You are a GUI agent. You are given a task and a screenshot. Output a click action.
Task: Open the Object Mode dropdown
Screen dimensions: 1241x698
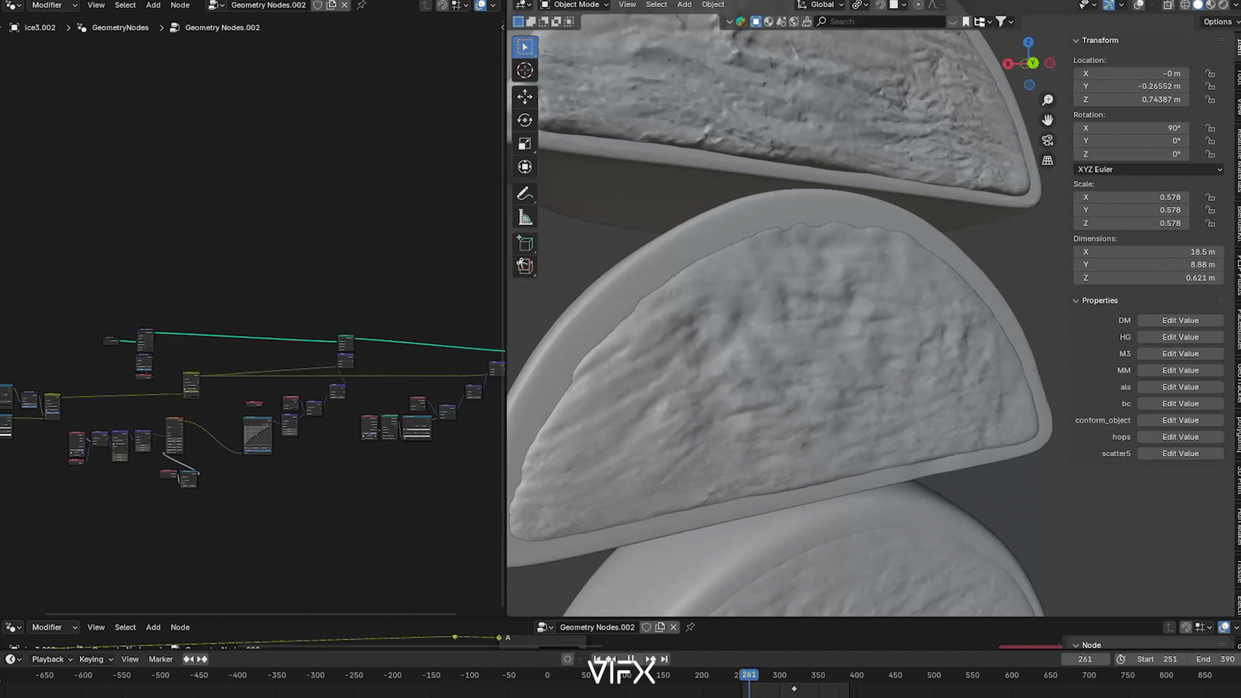click(574, 5)
